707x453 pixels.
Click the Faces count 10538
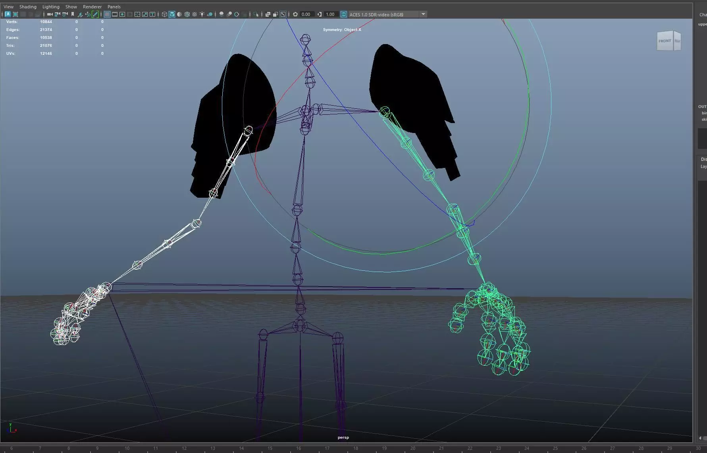(x=46, y=38)
